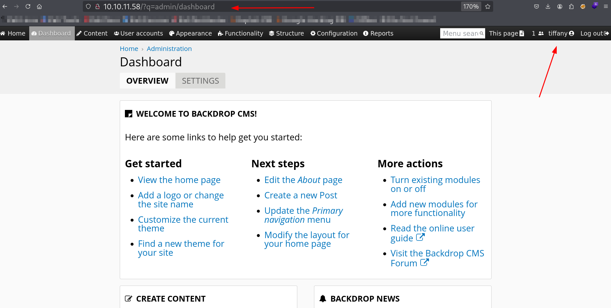Screen dimensions: 611x308
Task: Click the insecure connection padlock icon
Action: (98, 6)
